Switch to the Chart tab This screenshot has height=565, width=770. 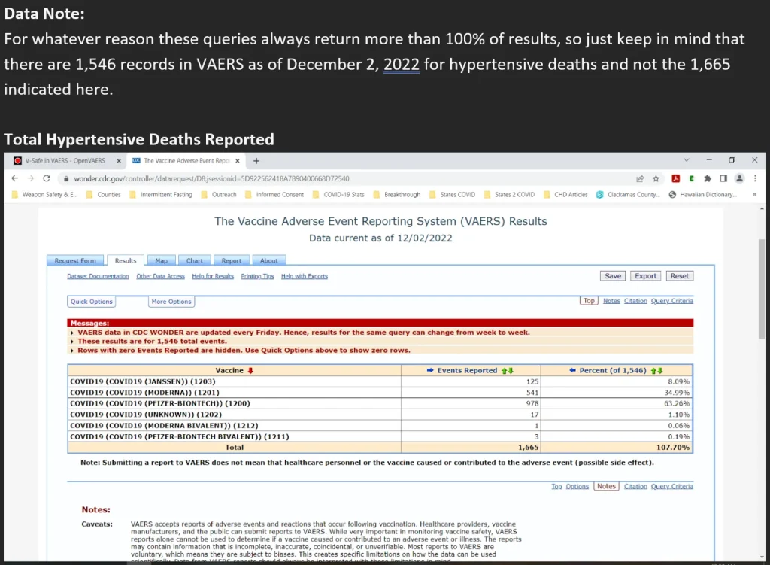tap(195, 260)
